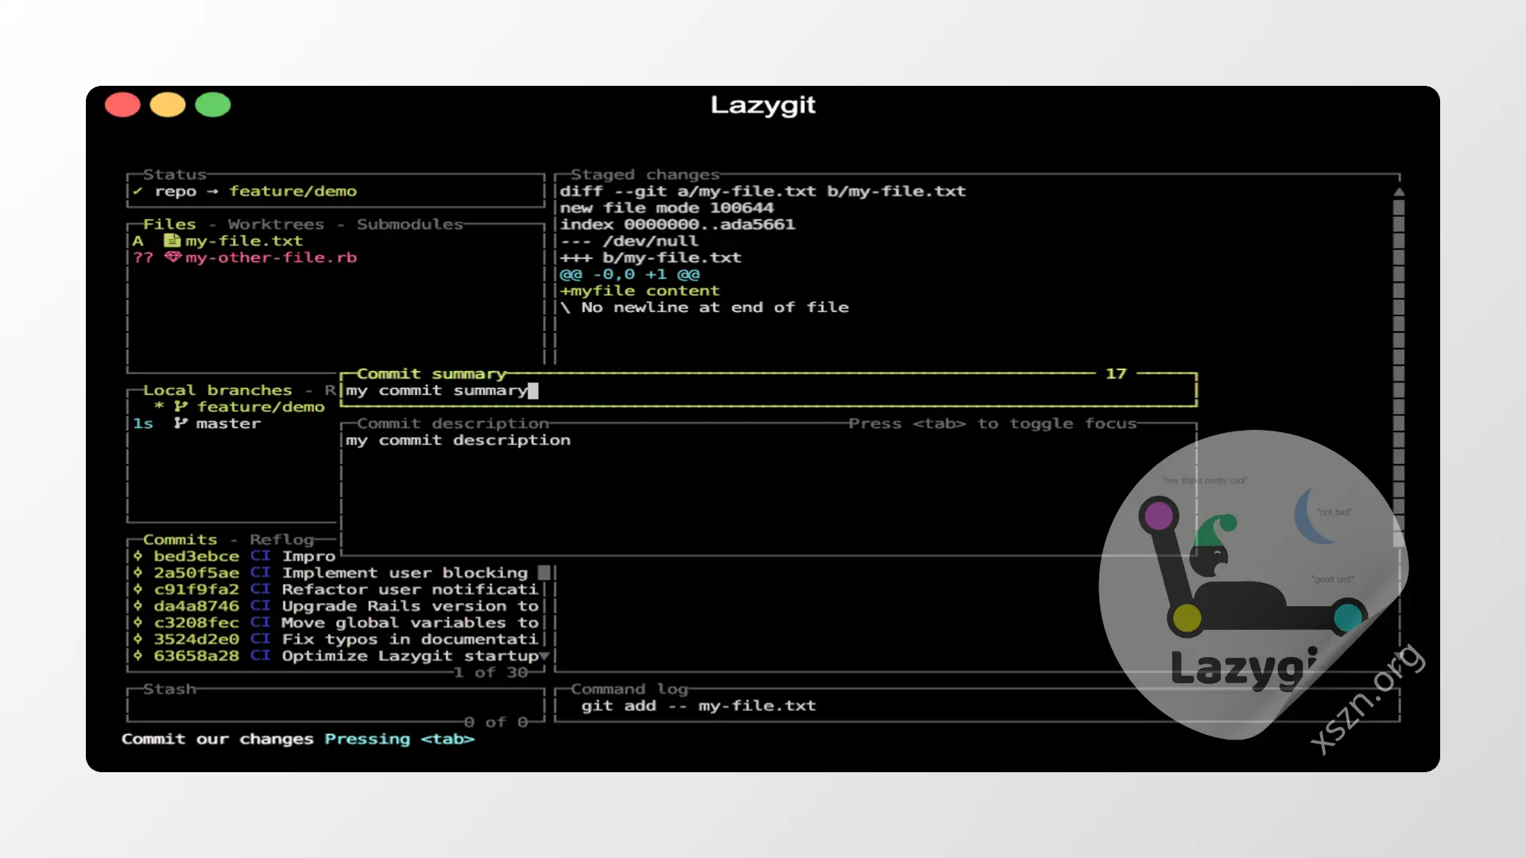Select commit 'Refactor user notificati'

pos(410,589)
